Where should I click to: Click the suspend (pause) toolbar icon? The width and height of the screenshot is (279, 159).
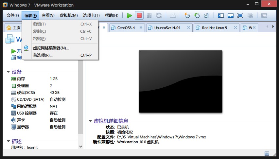click(x=149, y=15)
